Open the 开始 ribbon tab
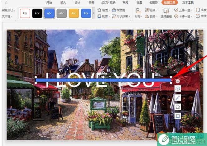This screenshot has width=207, height=146. point(49,2)
